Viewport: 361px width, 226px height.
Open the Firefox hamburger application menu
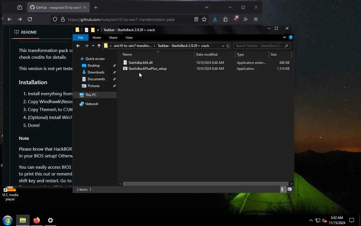(256, 19)
